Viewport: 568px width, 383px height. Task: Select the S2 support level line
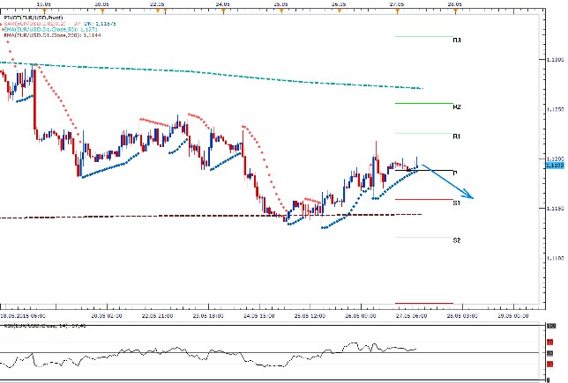click(423, 237)
